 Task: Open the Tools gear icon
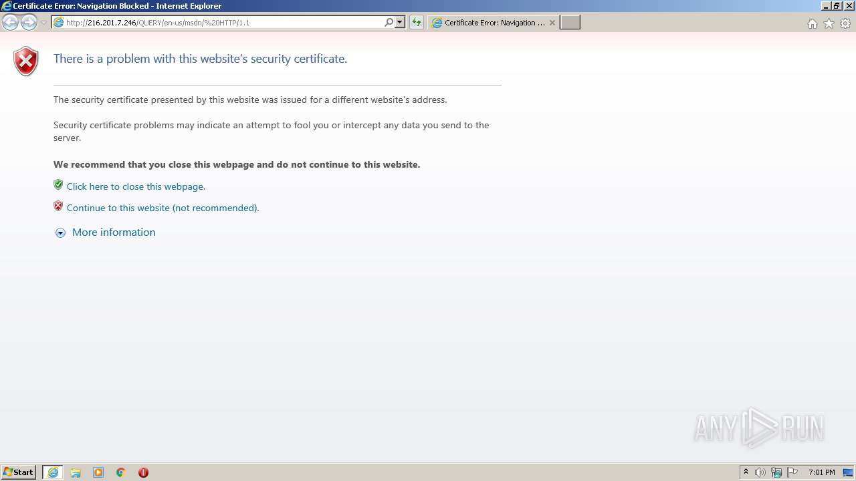click(845, 23)
